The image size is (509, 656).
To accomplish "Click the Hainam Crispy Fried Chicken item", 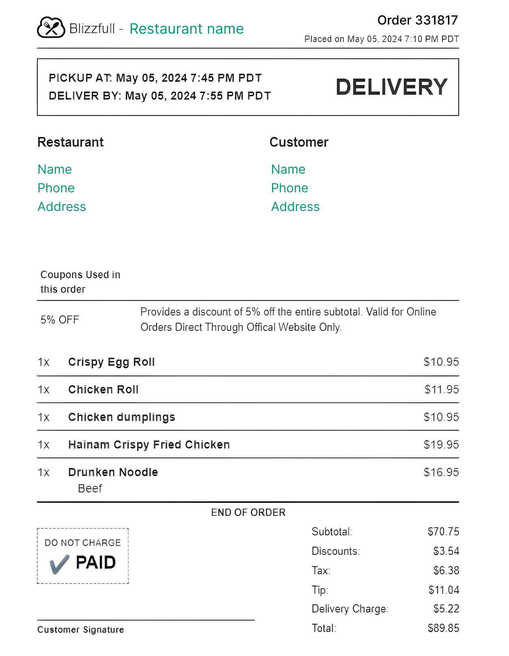I will (149, 445).
